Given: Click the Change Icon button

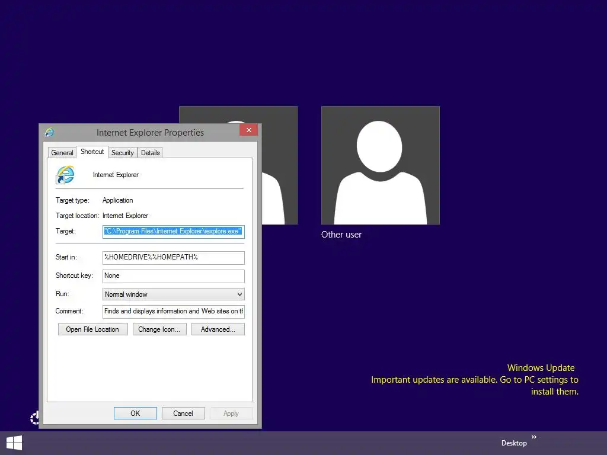Looking at the screenshot, I should (x=159, y=329).
